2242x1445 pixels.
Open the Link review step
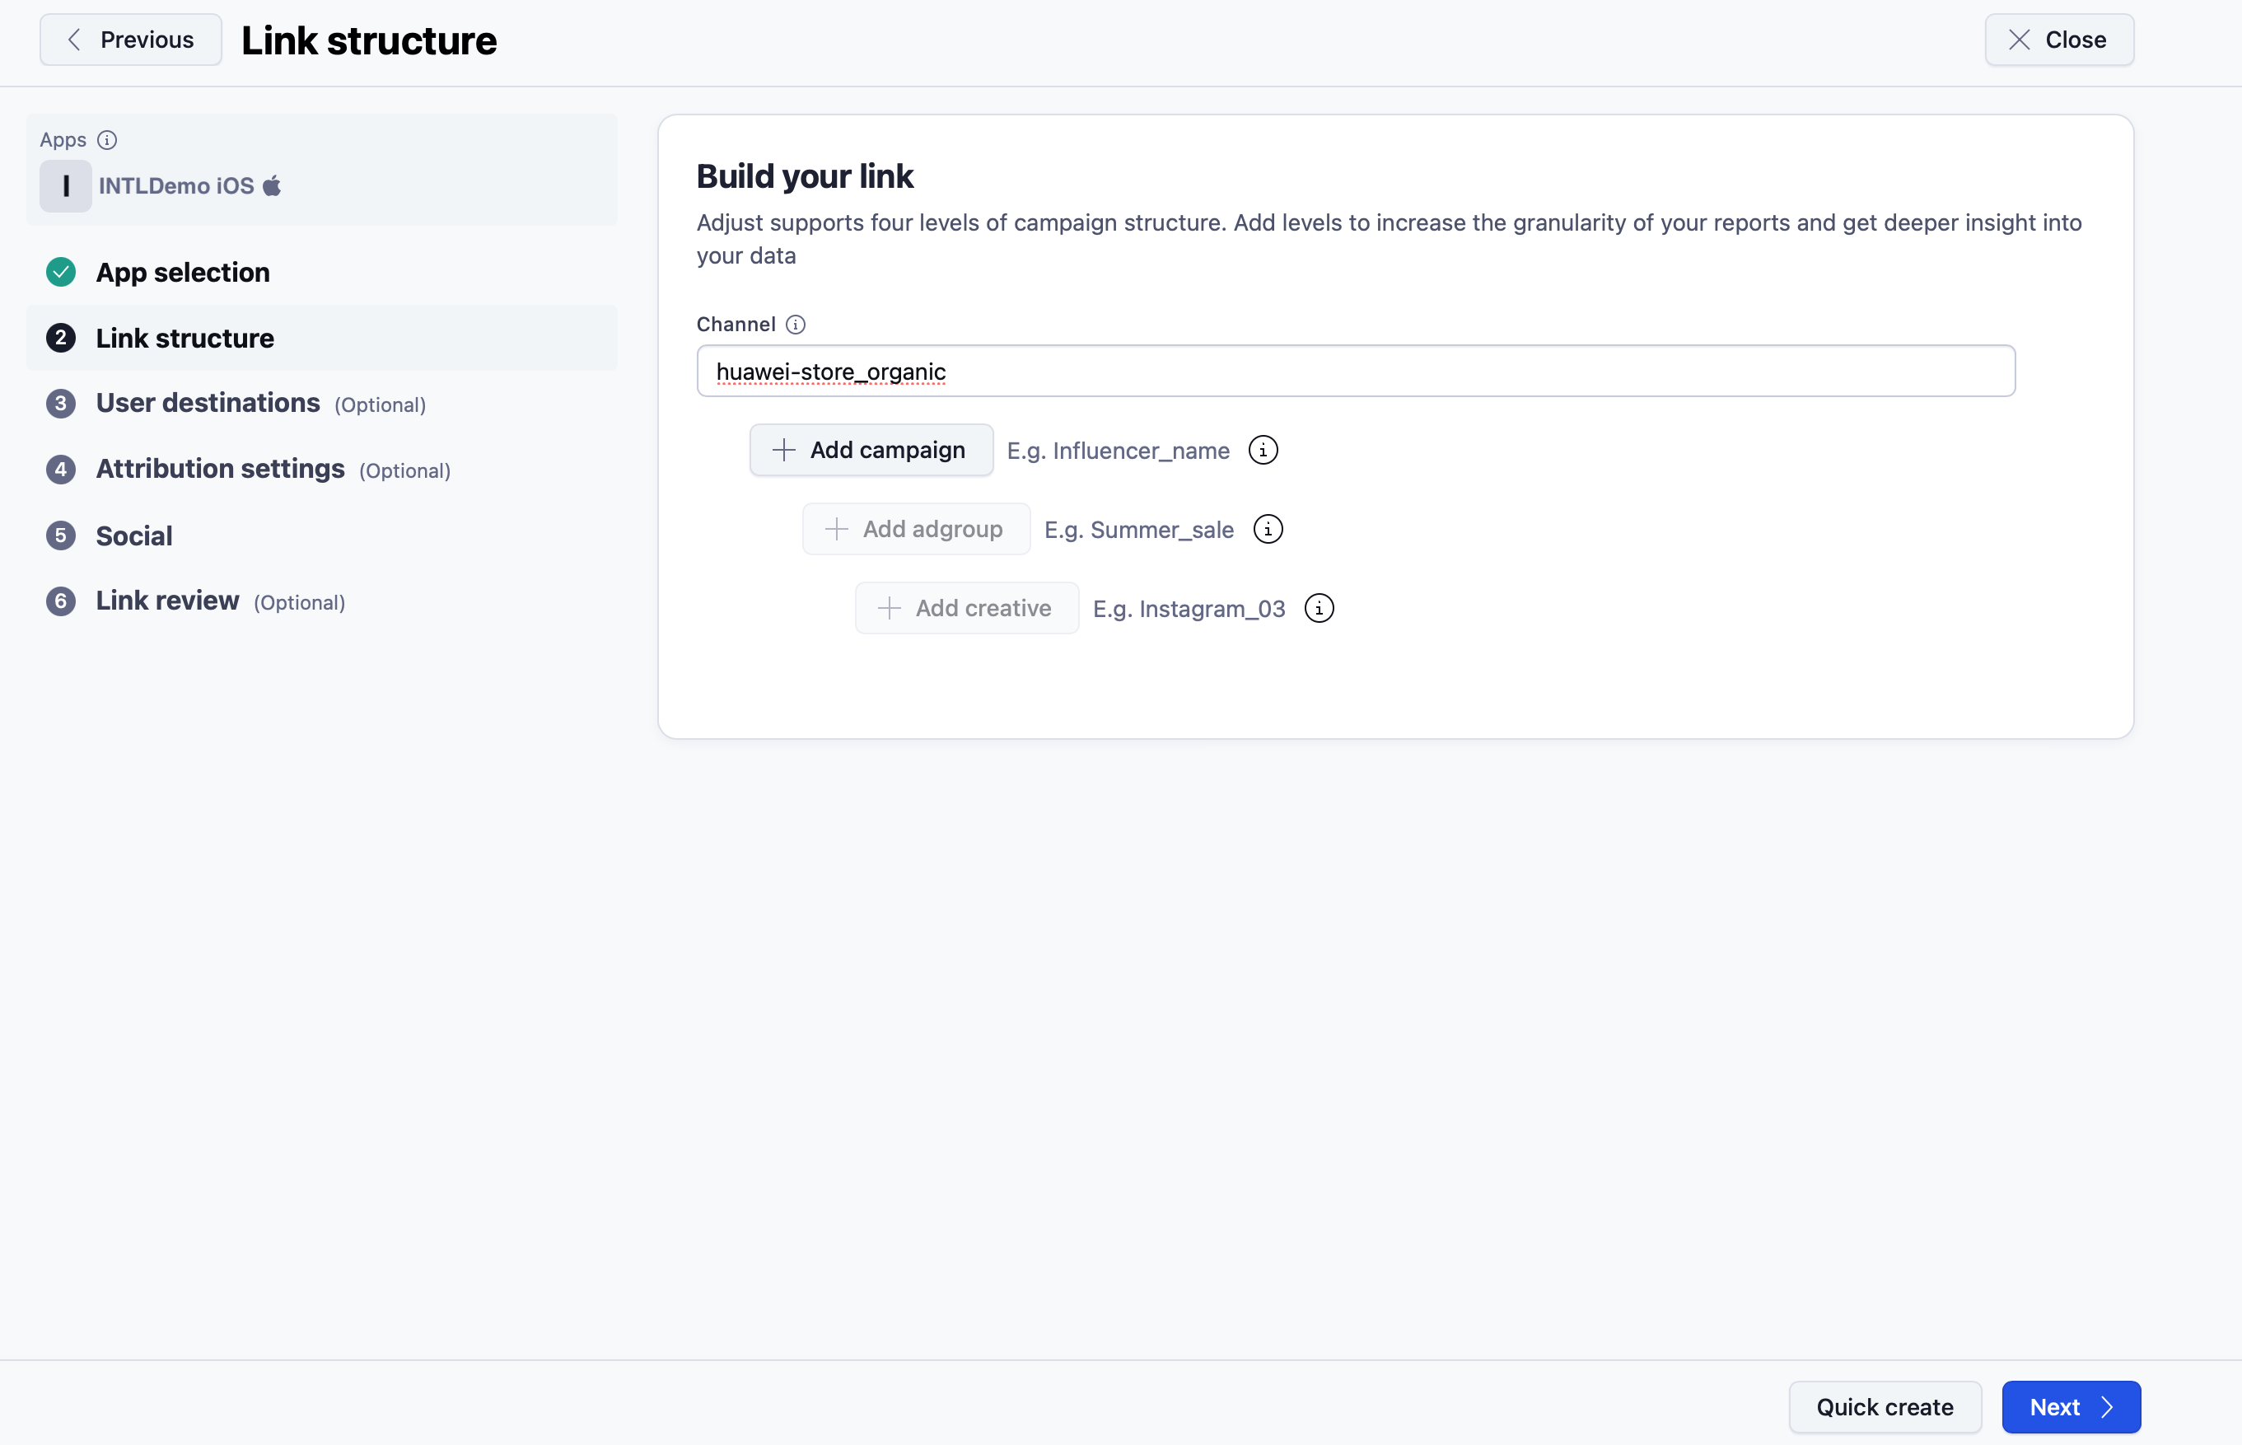tap(168, 601)
